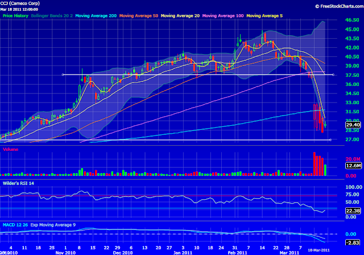This screenshot has height=255, width=364.
Task: Select the Price History legend label
Action: pos(15,16)
